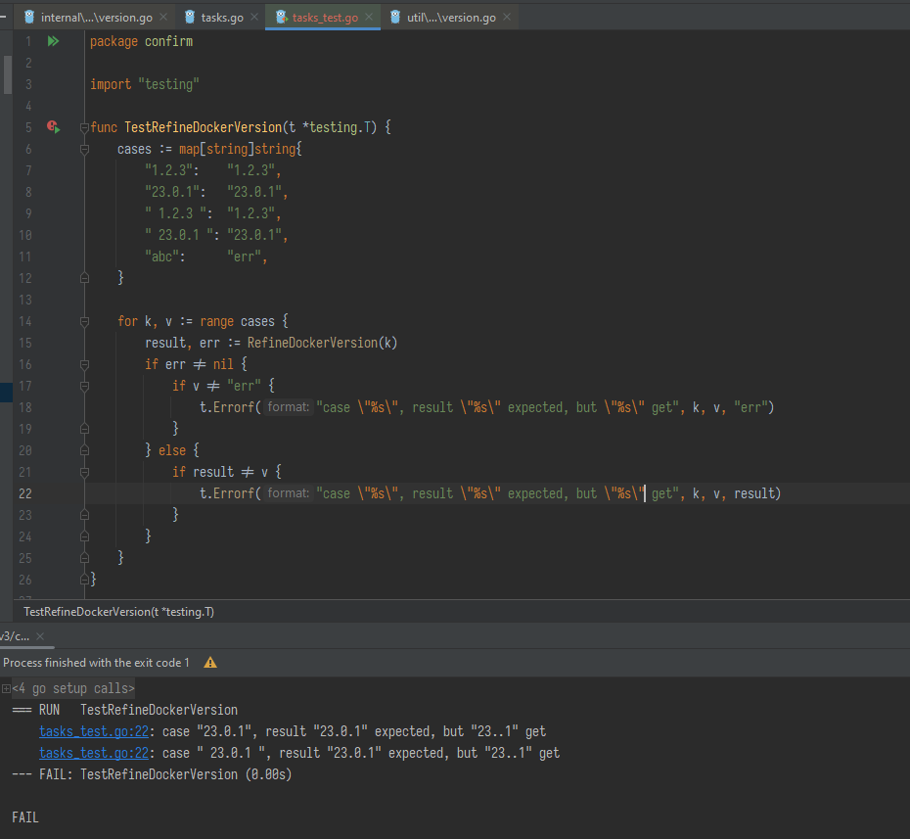This screenshot has height=839, width=910.
Task: Click the unsaved-changes dot on tasks_test.go tab
Action: point(284,17)
